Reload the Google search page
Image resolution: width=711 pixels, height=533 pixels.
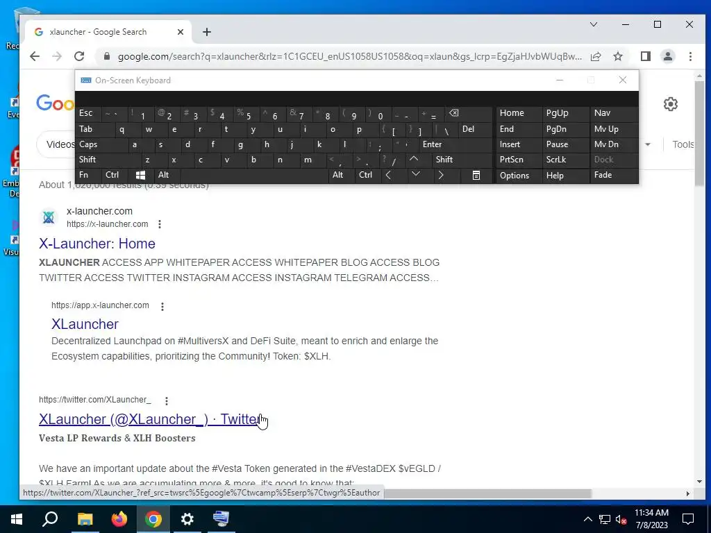(79, 56)
